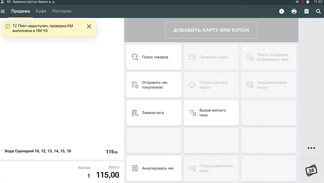Click the red sync status icon
The height and width of the screenshot is (183, 324).
tap(302, 2)
